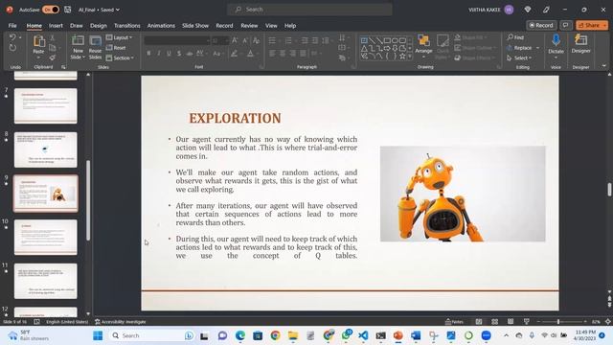
Task: Click the Reset slide button
Action: (x=116, y=48)
